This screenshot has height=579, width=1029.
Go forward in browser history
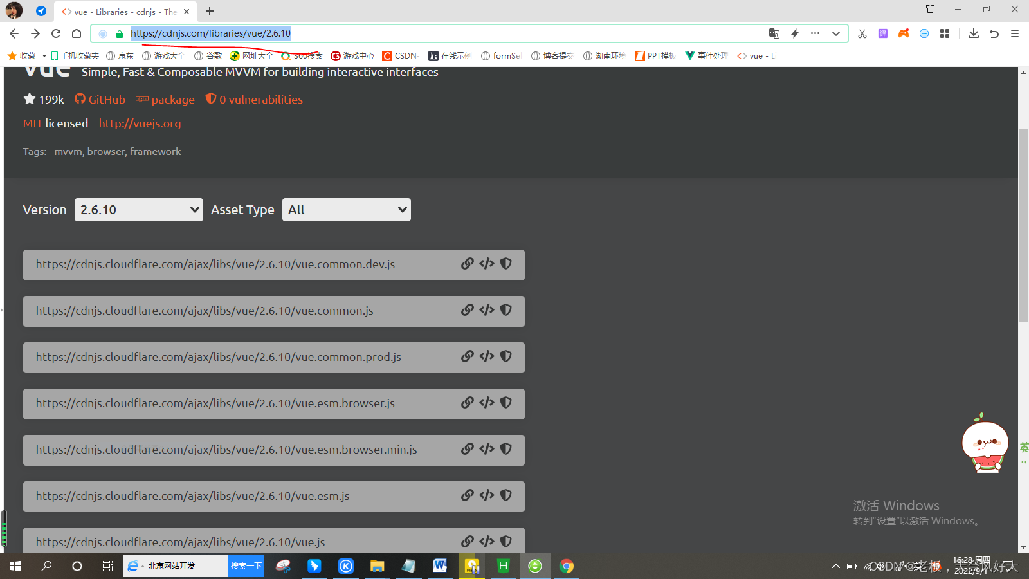[x=35, y=33]
